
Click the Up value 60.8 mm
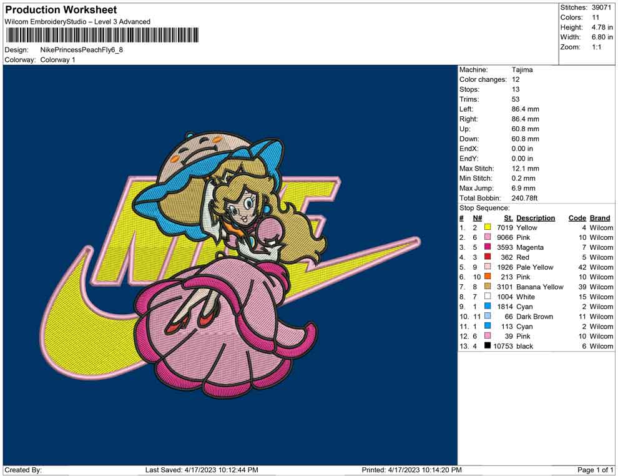(x=525, y=129)
